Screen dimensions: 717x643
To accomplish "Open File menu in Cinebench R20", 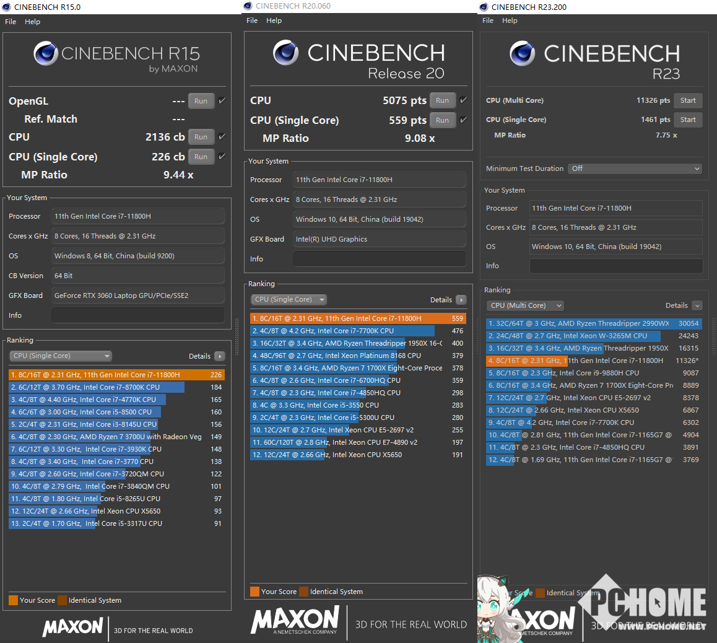I will tap(252, 20).
